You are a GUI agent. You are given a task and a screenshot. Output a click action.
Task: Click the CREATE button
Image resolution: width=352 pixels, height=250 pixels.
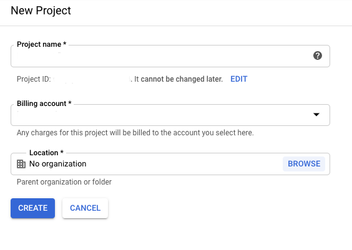point(33,208)
